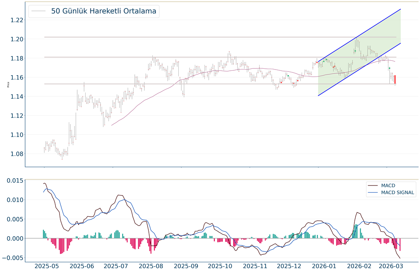Image resolution: width=420 pixels, height=271 pixels.
Task: Click the blue MACD SIGNAL legend line sample
Action: [373, 193]
